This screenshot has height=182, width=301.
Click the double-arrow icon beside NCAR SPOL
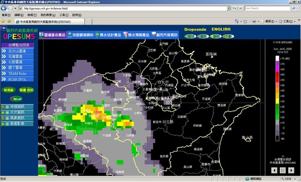(x=4, y=79)
